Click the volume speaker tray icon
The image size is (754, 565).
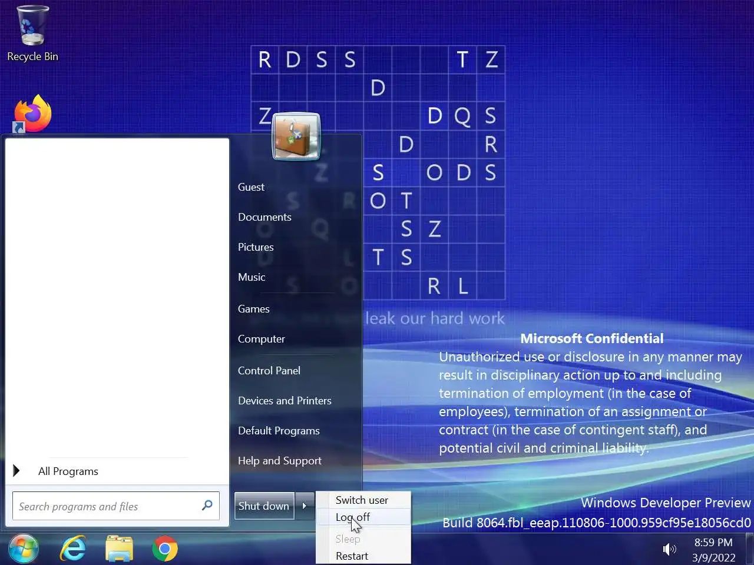point(670,549)
